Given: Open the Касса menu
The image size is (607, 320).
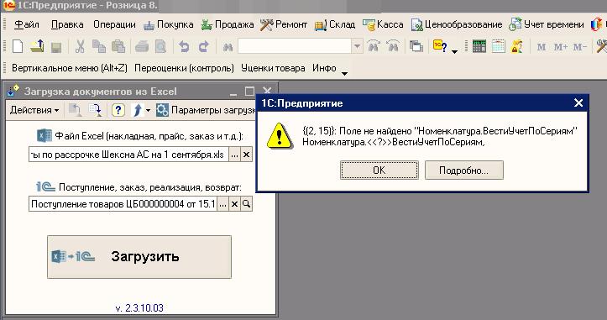Looking at the screenshot, I should click(x=383, y=24).
